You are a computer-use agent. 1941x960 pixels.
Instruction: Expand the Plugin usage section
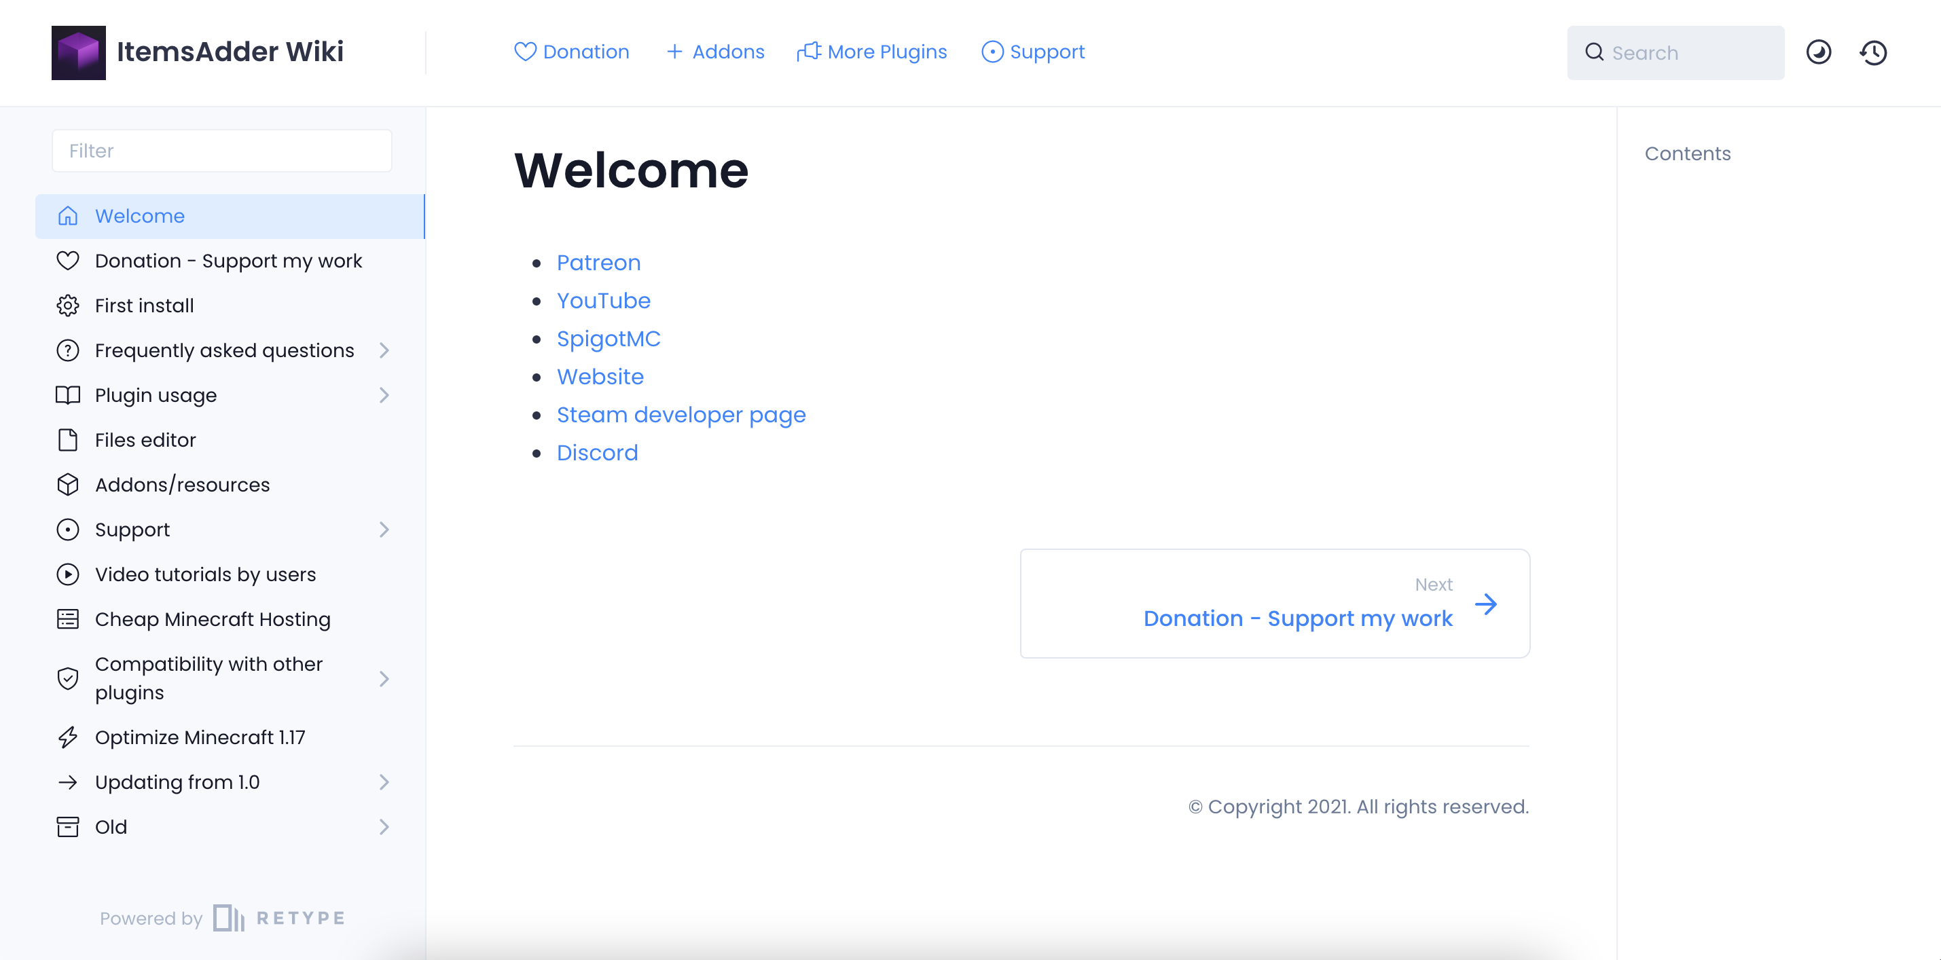pos(385,394)
